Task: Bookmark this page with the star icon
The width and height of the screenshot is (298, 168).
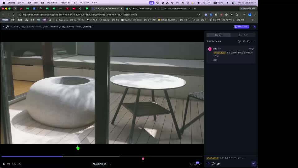Action: click(x=199, y=15)
